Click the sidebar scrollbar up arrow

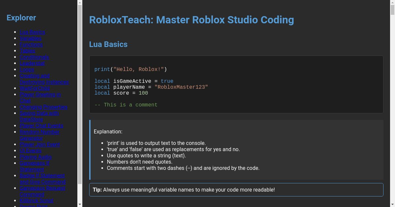[80, 2]
